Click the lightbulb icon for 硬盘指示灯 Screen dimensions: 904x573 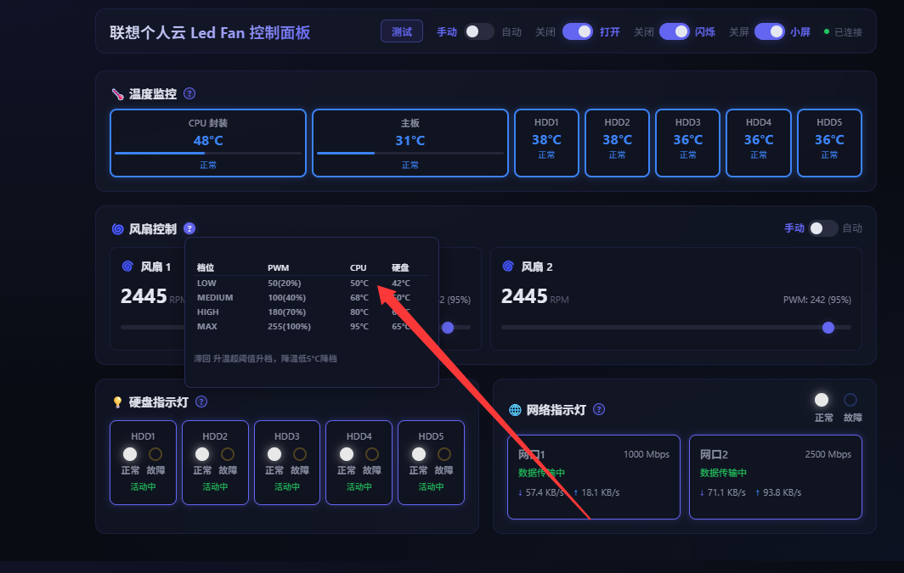click(117, 402)
